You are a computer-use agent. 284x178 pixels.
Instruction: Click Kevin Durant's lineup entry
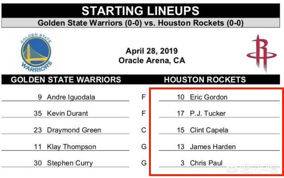pos(65,114)
